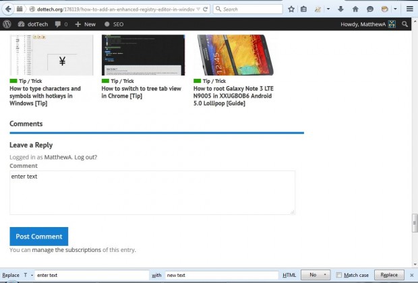Click the Log out? link
This screenshot has width=418, height=283.
pyautogui.click(x=86, y=157)
